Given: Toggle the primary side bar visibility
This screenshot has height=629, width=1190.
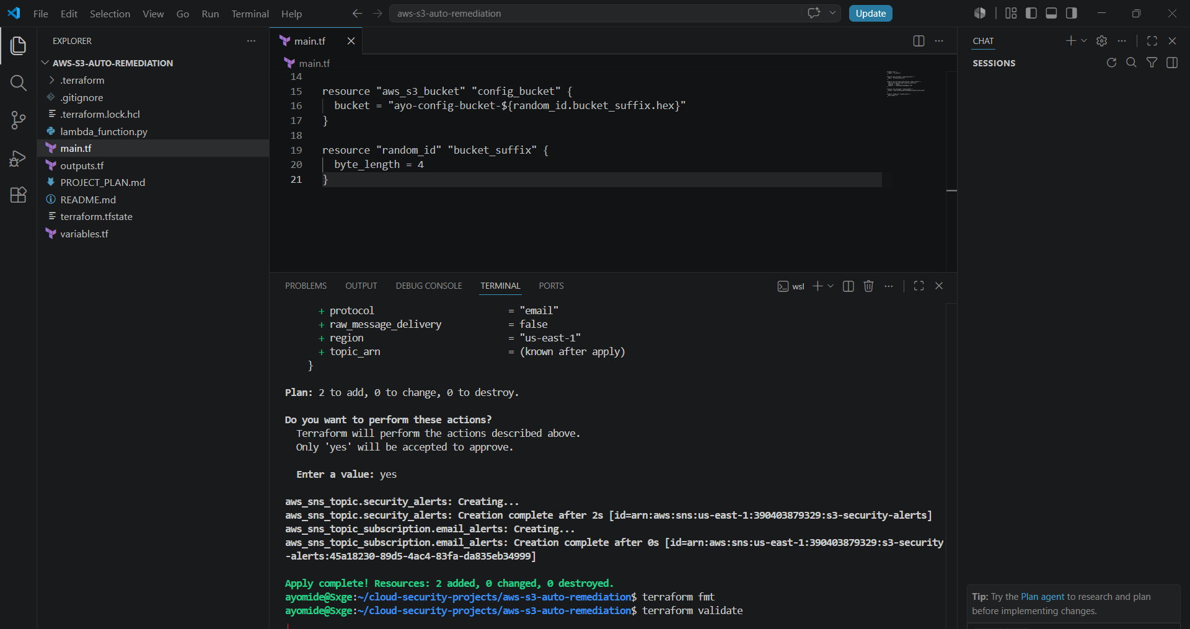Looking at the screenshot, I should coord(1031,13).
